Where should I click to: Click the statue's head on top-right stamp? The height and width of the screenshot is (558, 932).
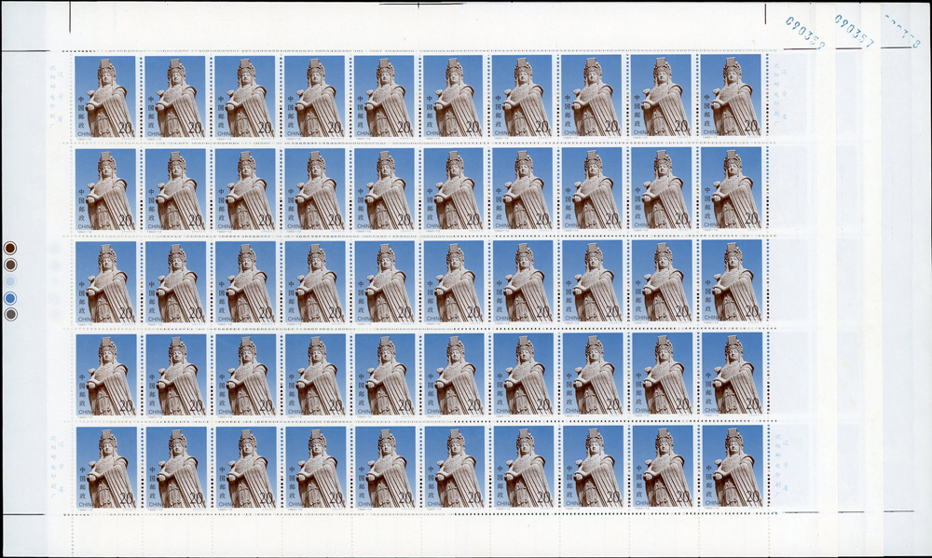coord(732,71)
